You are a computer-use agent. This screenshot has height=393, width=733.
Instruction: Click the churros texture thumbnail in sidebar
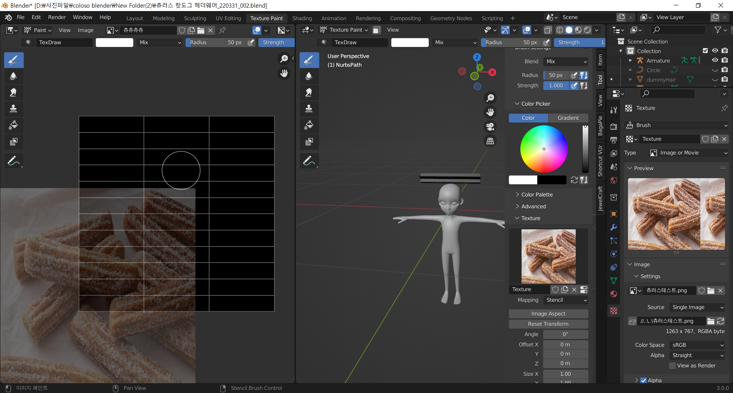click(548, 256)
